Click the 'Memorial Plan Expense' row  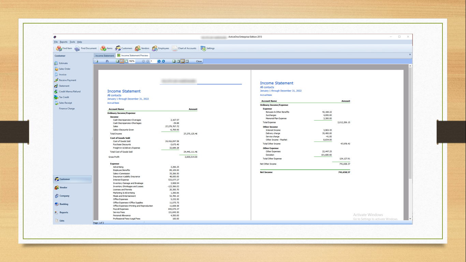(298, 118)
